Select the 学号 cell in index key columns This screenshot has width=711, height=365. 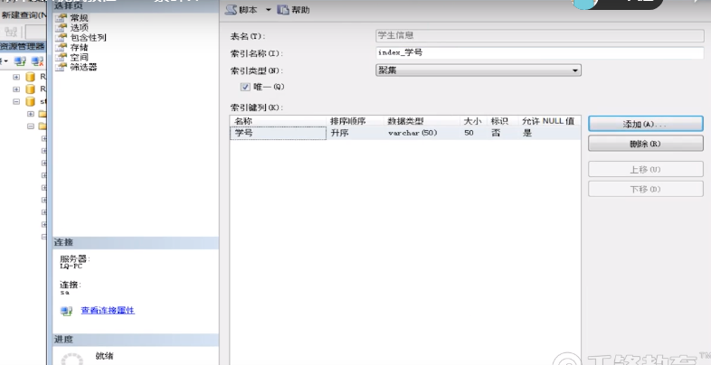coord(278,133)
